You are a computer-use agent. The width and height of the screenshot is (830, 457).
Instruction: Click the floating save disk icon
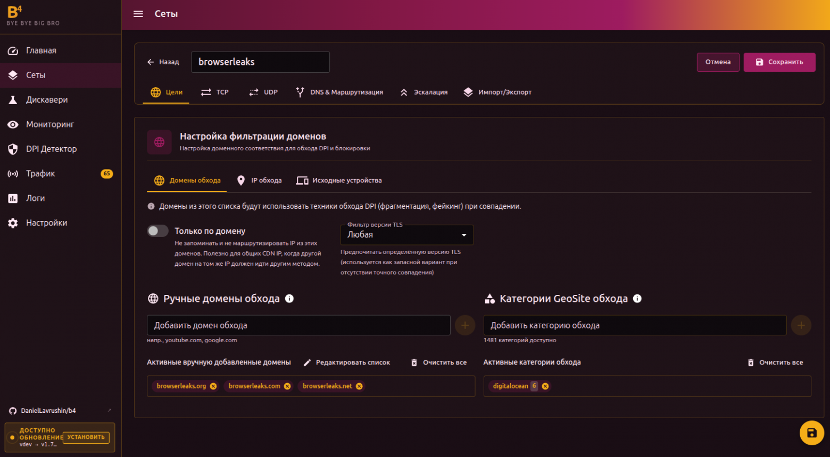(x=811, y=433)
